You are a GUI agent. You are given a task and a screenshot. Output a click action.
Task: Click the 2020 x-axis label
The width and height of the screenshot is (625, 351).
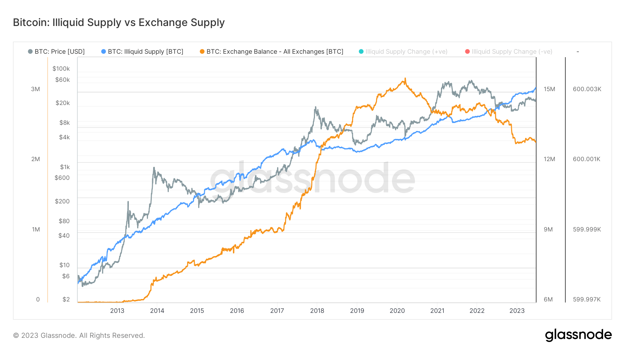tap(397, 310)
